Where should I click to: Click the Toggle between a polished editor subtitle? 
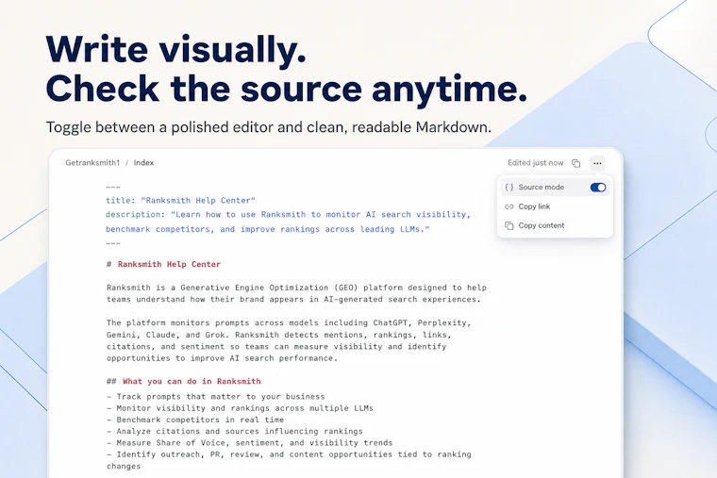coord(269,127)
